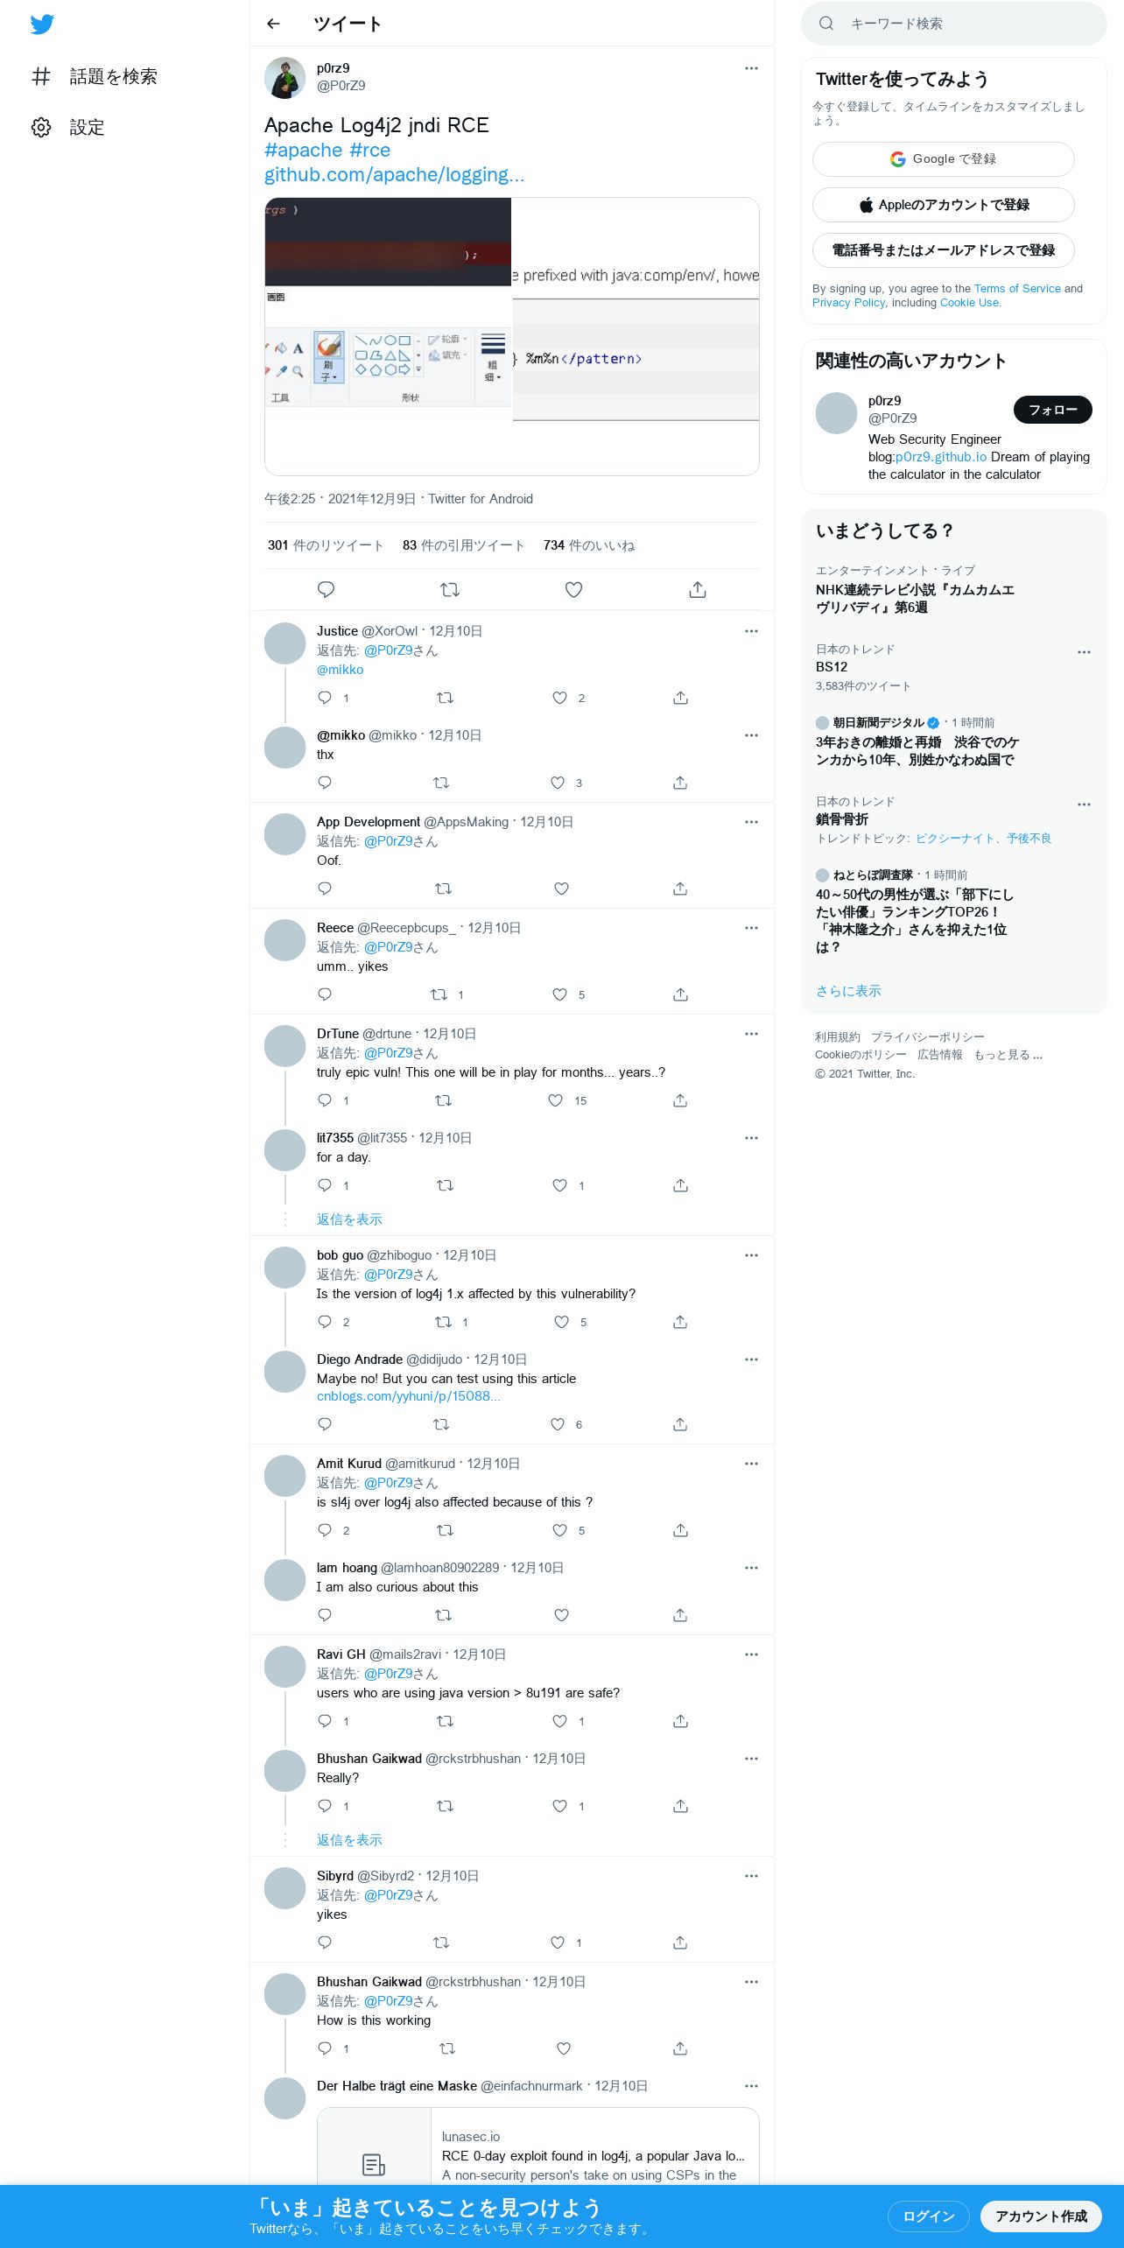1124x2248 pixels.
Task: Click the キーワード検索 search field
Action: coord(953,24)
